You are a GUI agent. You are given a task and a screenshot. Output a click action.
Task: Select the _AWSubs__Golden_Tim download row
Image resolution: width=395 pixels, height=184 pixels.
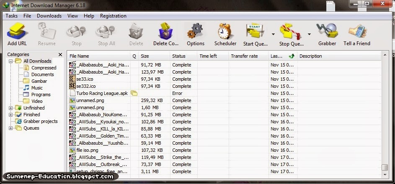click(224, 136)
